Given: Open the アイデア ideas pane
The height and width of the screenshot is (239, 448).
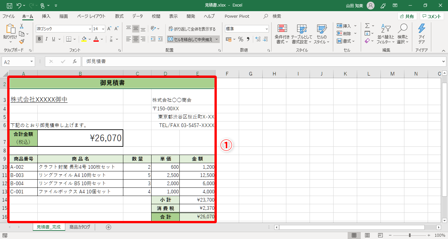Looking at the screenshot, I should pyautogui.click(x=422, y=34).
